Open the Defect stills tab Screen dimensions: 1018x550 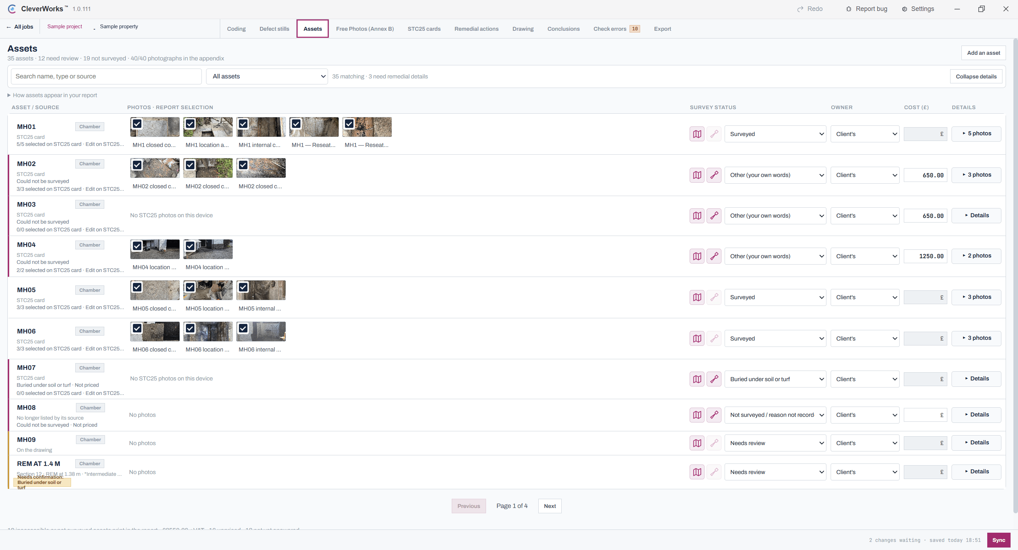coord(274,29)
